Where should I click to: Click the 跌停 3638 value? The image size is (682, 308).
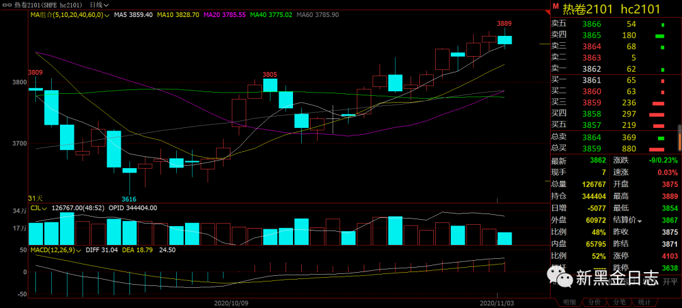(x=670, y=268)
